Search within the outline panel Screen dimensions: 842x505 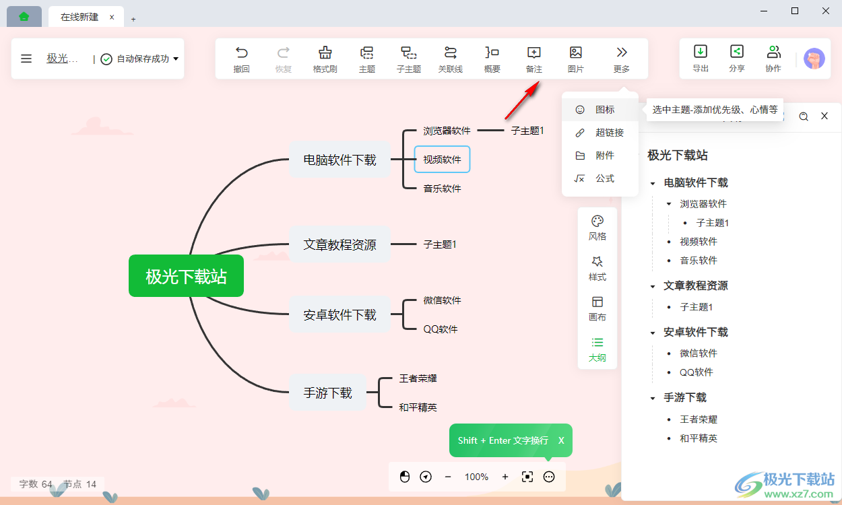tap(804, 116)
